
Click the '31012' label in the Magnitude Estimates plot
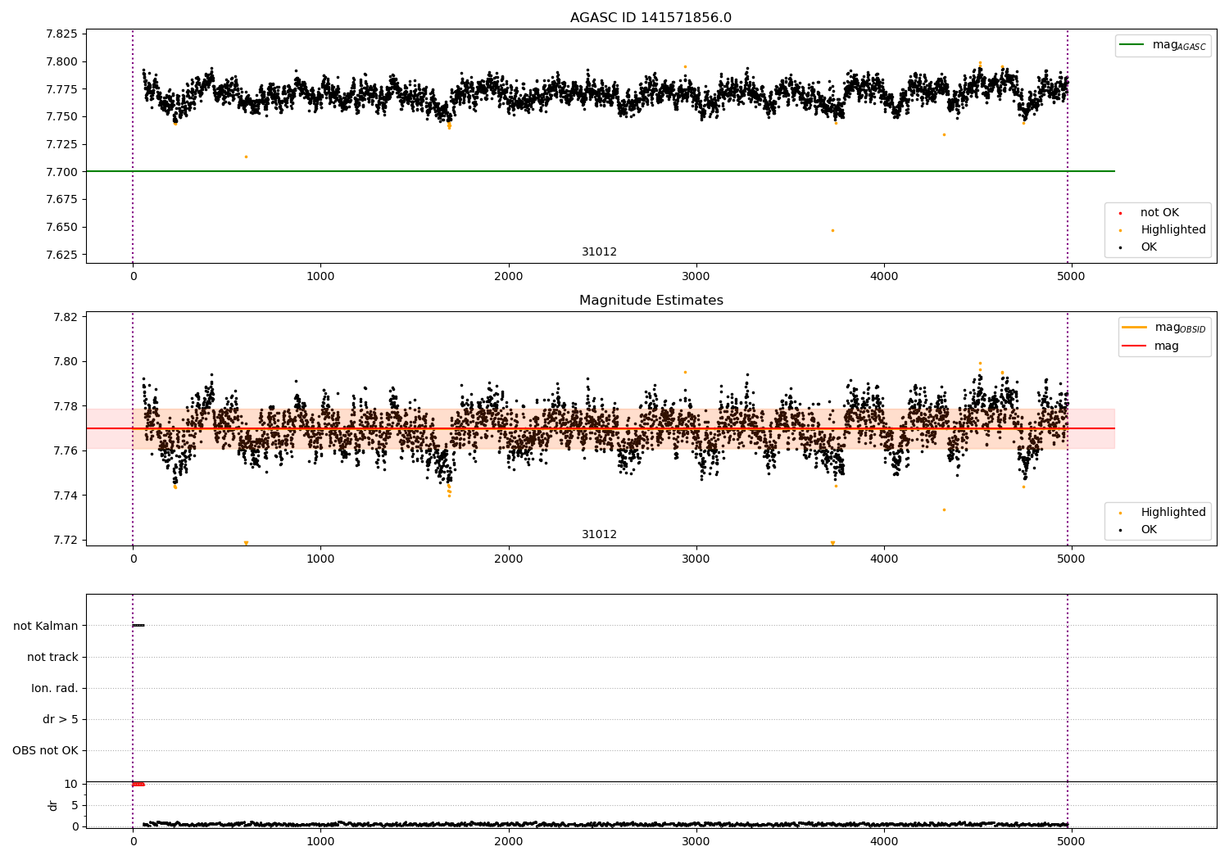[599, 535]
